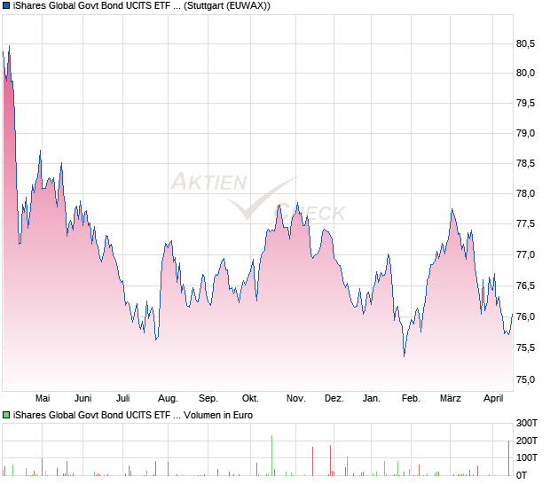
Task: Click the 0T volume axis label
Action: (x=522, y=476)
